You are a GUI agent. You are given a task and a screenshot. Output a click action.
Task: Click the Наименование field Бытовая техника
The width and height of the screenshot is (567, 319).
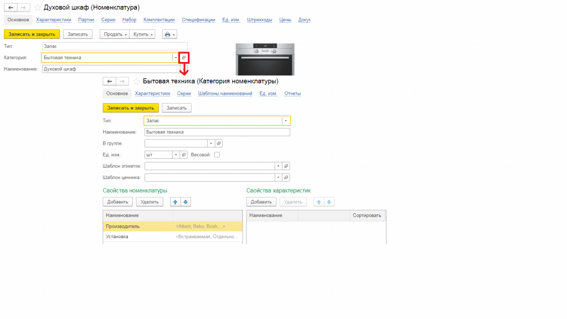(217, 132)
